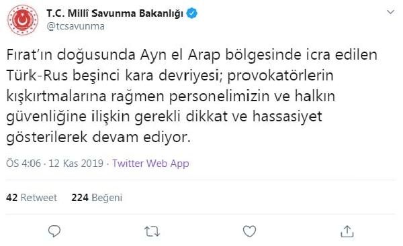Click the ÖS 4:06 timestamp
This screenshot has width=403, height=246.
tap(24, 164)
